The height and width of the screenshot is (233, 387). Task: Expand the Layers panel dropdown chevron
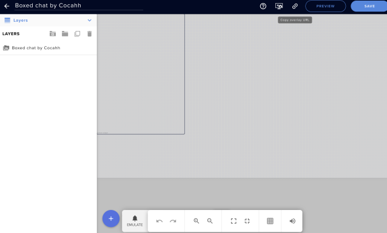pos(89,20)
